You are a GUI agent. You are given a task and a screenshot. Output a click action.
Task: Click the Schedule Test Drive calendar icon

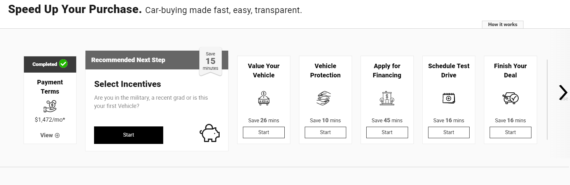point(449,98)
